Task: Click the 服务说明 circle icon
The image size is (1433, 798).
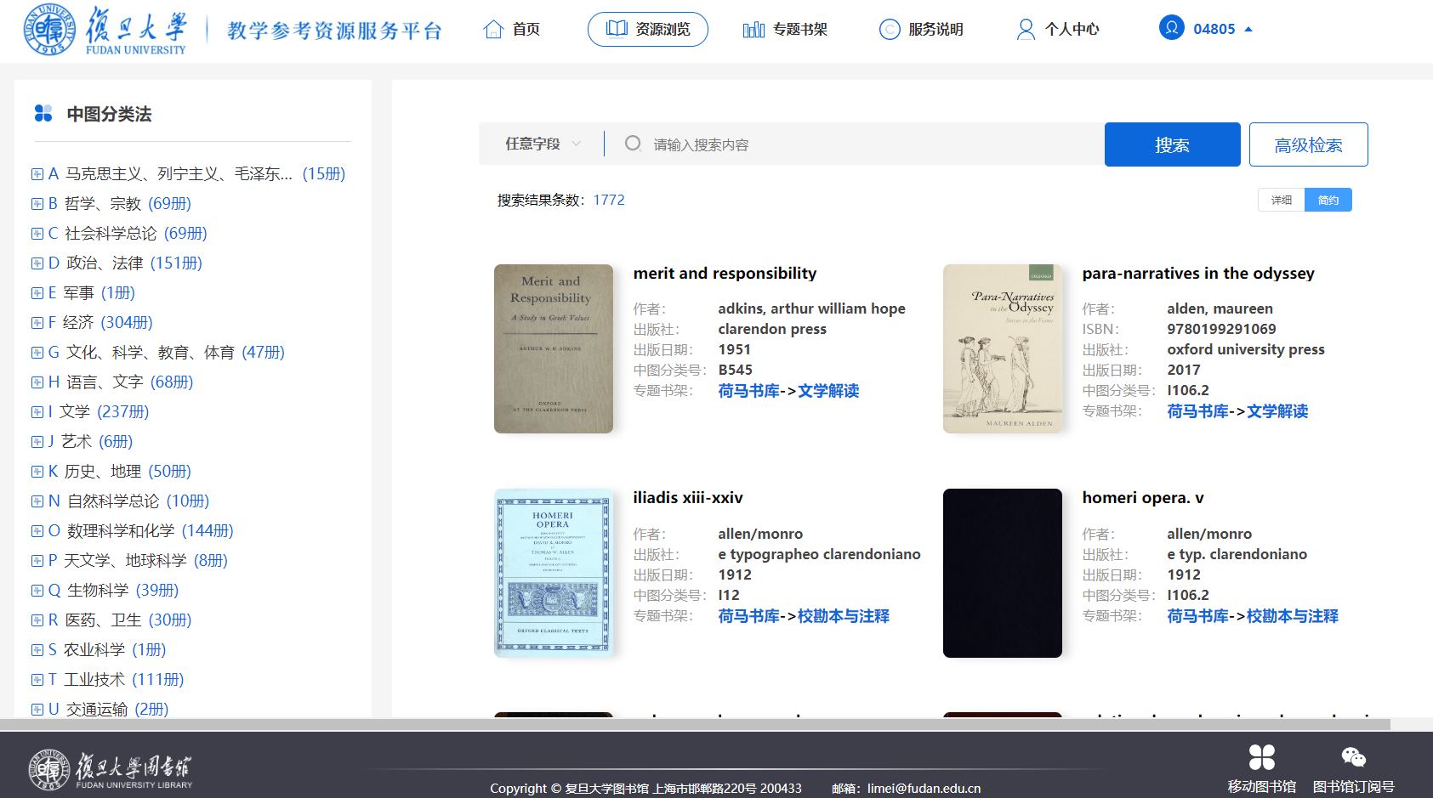Action: pyautogui.click(x=889, y=30)
